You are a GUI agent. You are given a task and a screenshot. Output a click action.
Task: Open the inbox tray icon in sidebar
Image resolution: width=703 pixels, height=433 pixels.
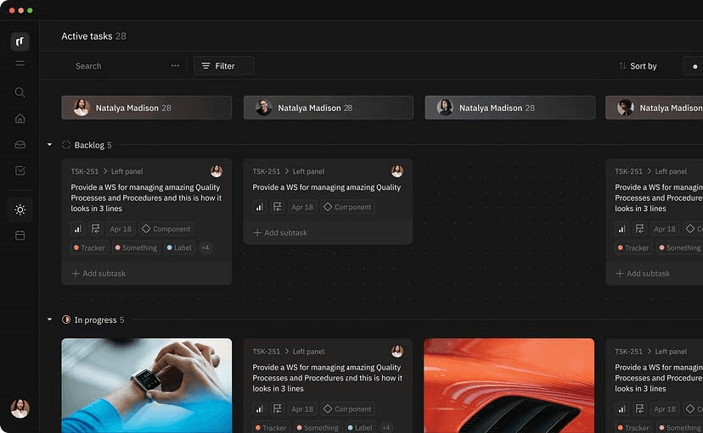pos(20,145)
